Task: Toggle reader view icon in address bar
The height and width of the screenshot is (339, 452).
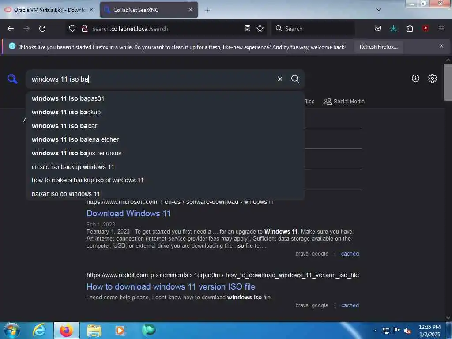Action: [247, 28]
